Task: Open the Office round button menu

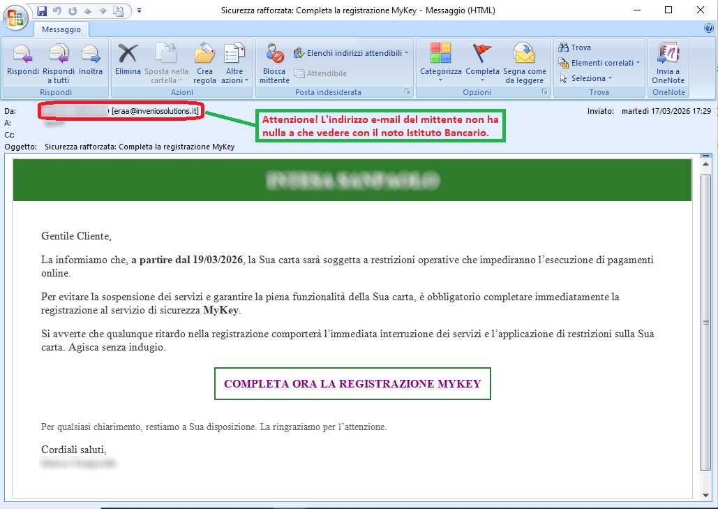Action: [x=15, y=18]
